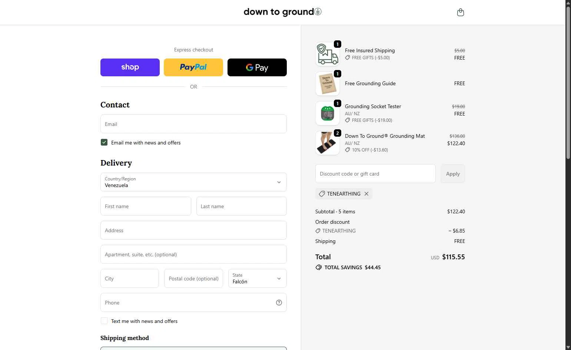The width and height of the screenshot is (571, 350).
Task: Choose Google Pay express checkout
Action: [x=257, y=67]
